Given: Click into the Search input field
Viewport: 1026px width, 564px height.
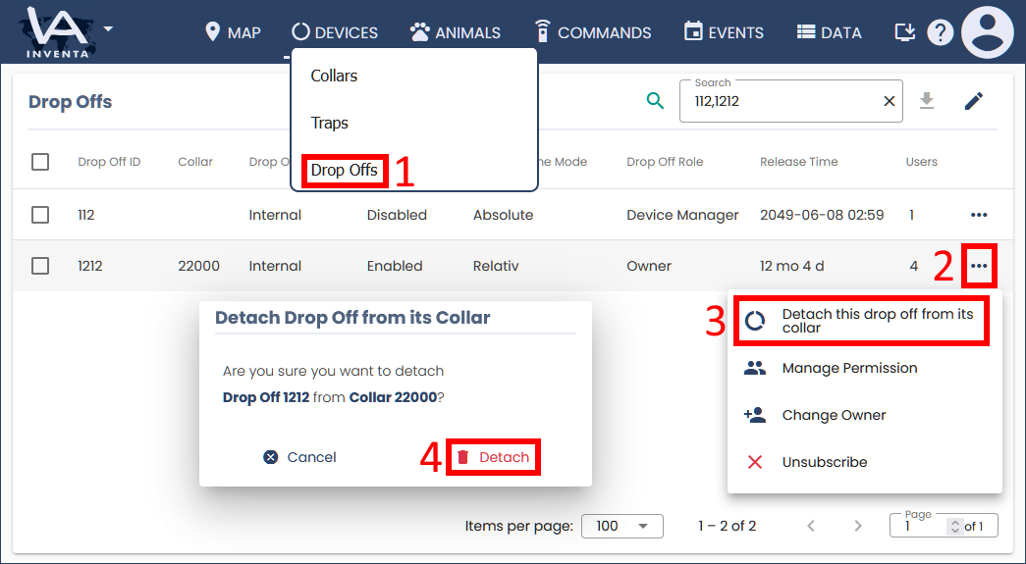Looking at the screenshot, I should pos(781,101).
